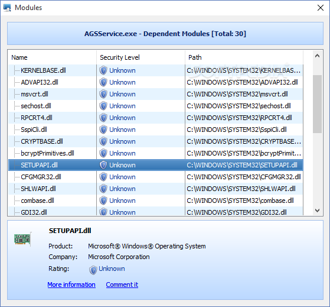Click the Rating shield icon in details panel
The image size is (330, 307).
93,270
